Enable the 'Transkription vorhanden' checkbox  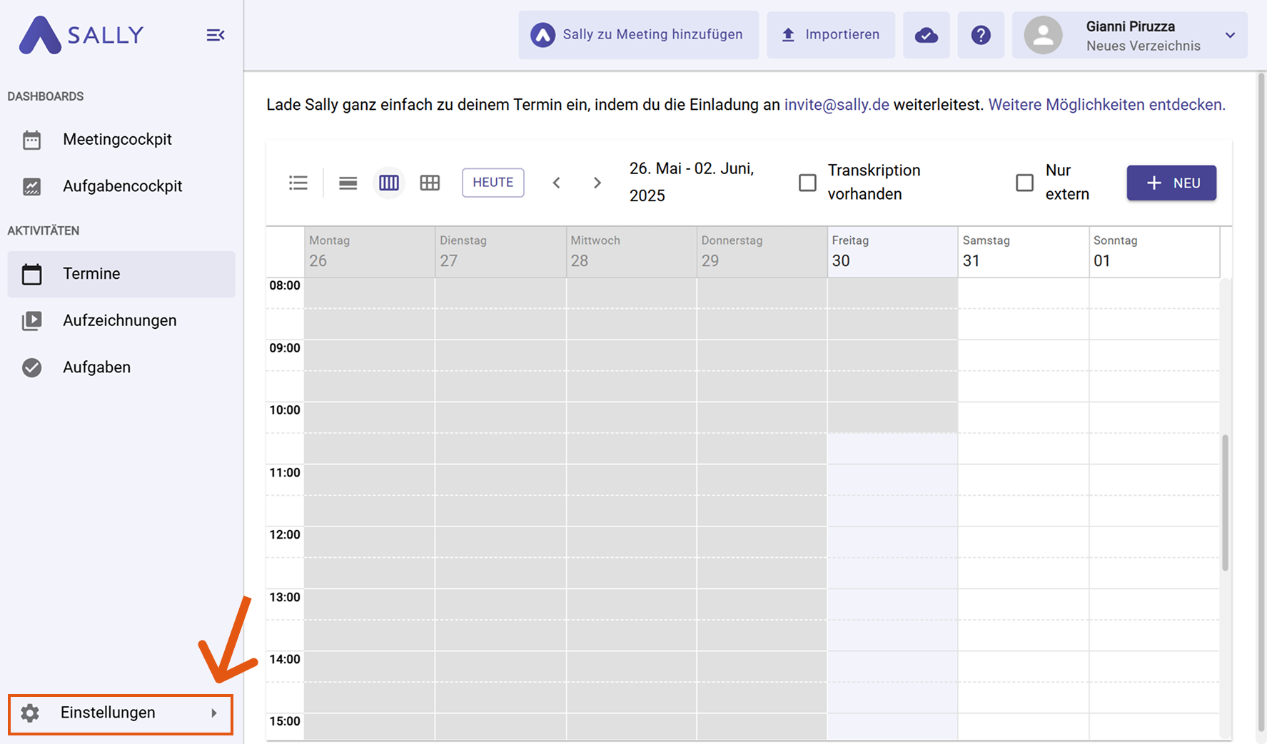click(807, 183)
